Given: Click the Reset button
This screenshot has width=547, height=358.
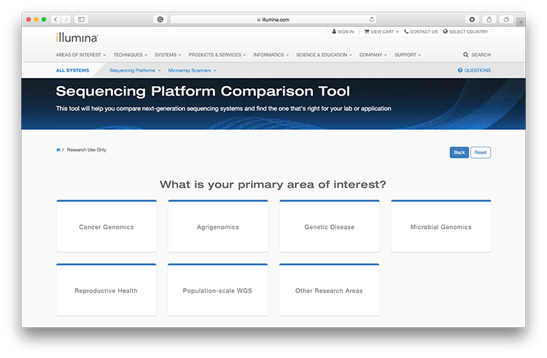Looking at the screenshot, I should (481, 152).
